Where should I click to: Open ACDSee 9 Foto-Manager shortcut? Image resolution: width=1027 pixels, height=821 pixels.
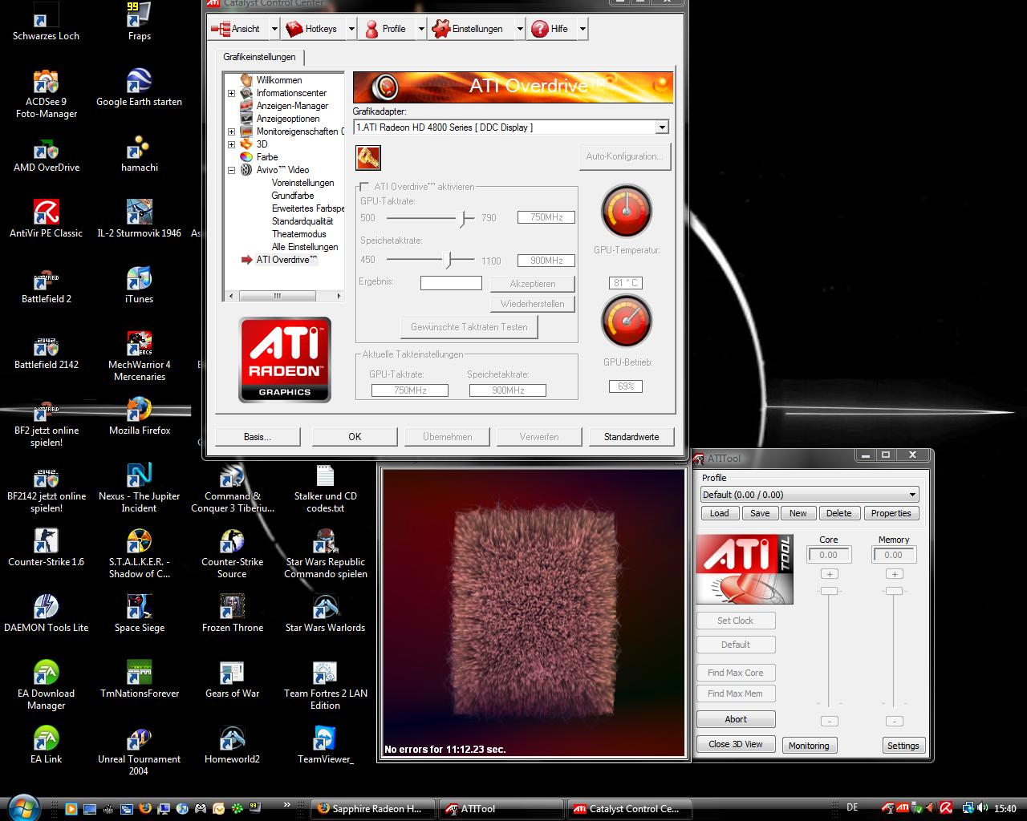[46, 93]
